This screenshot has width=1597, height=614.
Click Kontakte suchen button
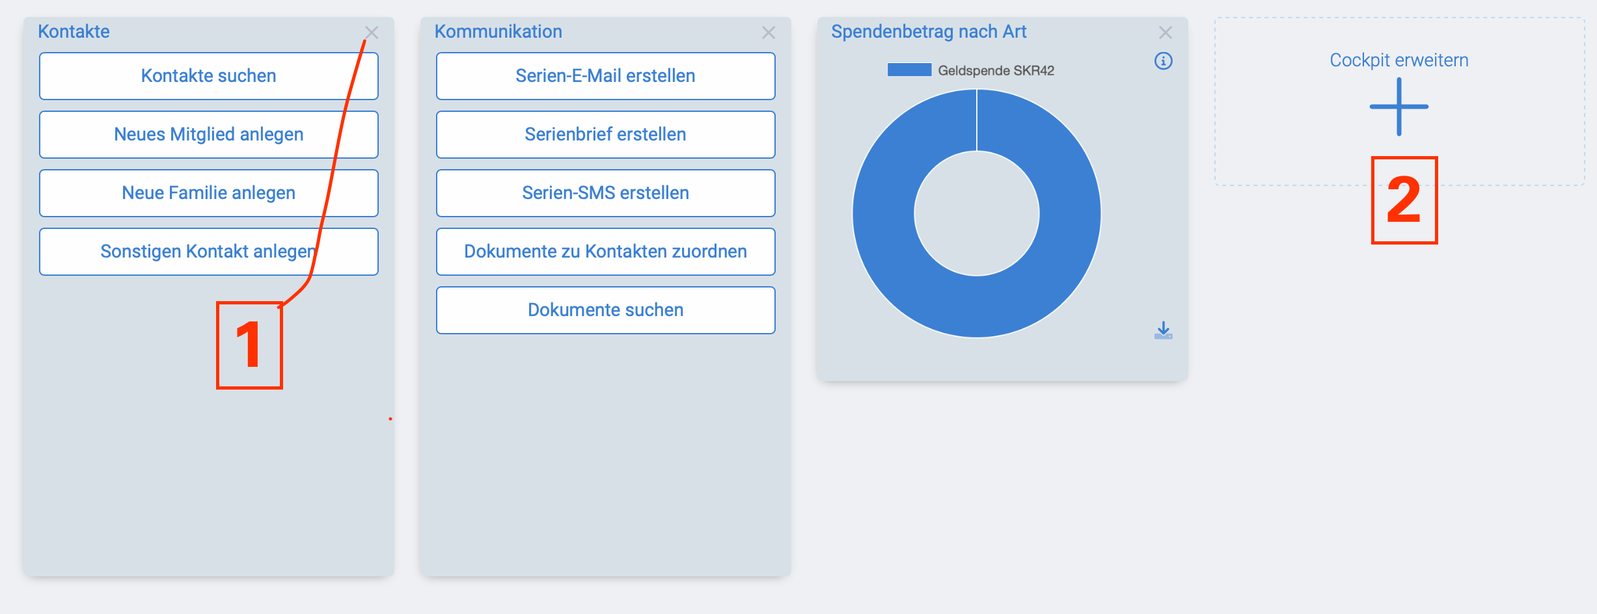(208, 76)
